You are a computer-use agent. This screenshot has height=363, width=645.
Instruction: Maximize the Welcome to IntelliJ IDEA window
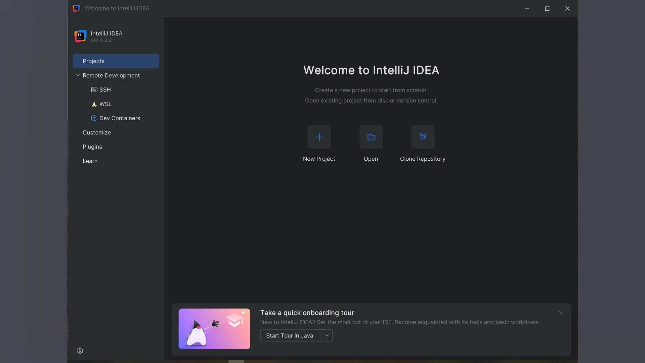tap(547, 9)
